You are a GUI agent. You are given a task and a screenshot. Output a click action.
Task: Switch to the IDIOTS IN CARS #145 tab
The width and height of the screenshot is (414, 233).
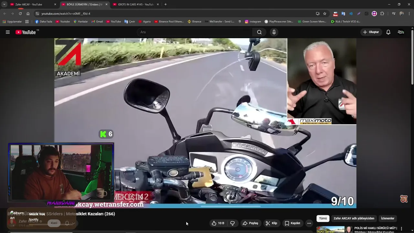tap(136, 5)
